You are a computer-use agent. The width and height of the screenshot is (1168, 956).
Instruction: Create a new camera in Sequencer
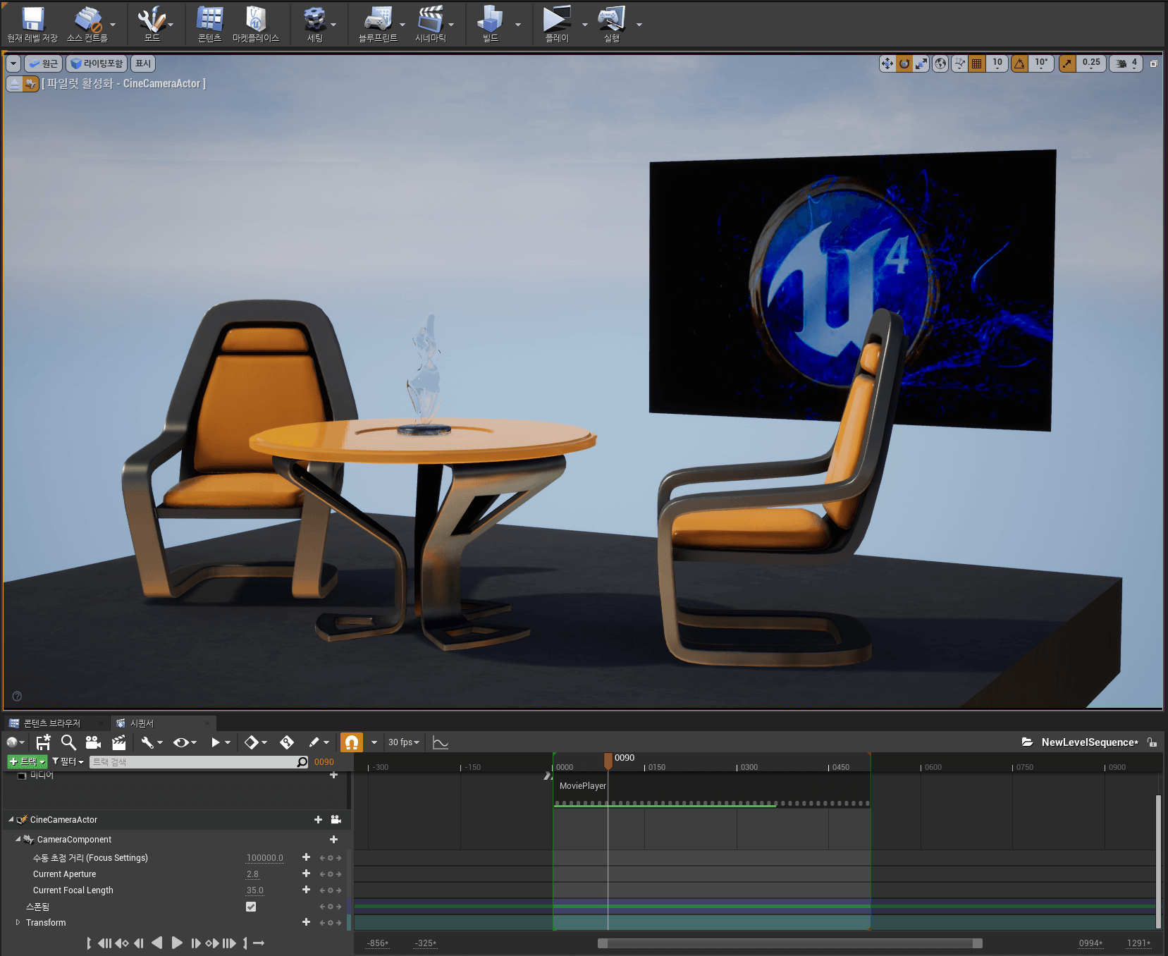93,742
